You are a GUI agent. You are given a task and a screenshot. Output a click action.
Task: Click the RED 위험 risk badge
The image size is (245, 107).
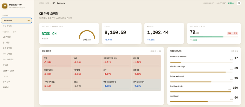[232, 33]
